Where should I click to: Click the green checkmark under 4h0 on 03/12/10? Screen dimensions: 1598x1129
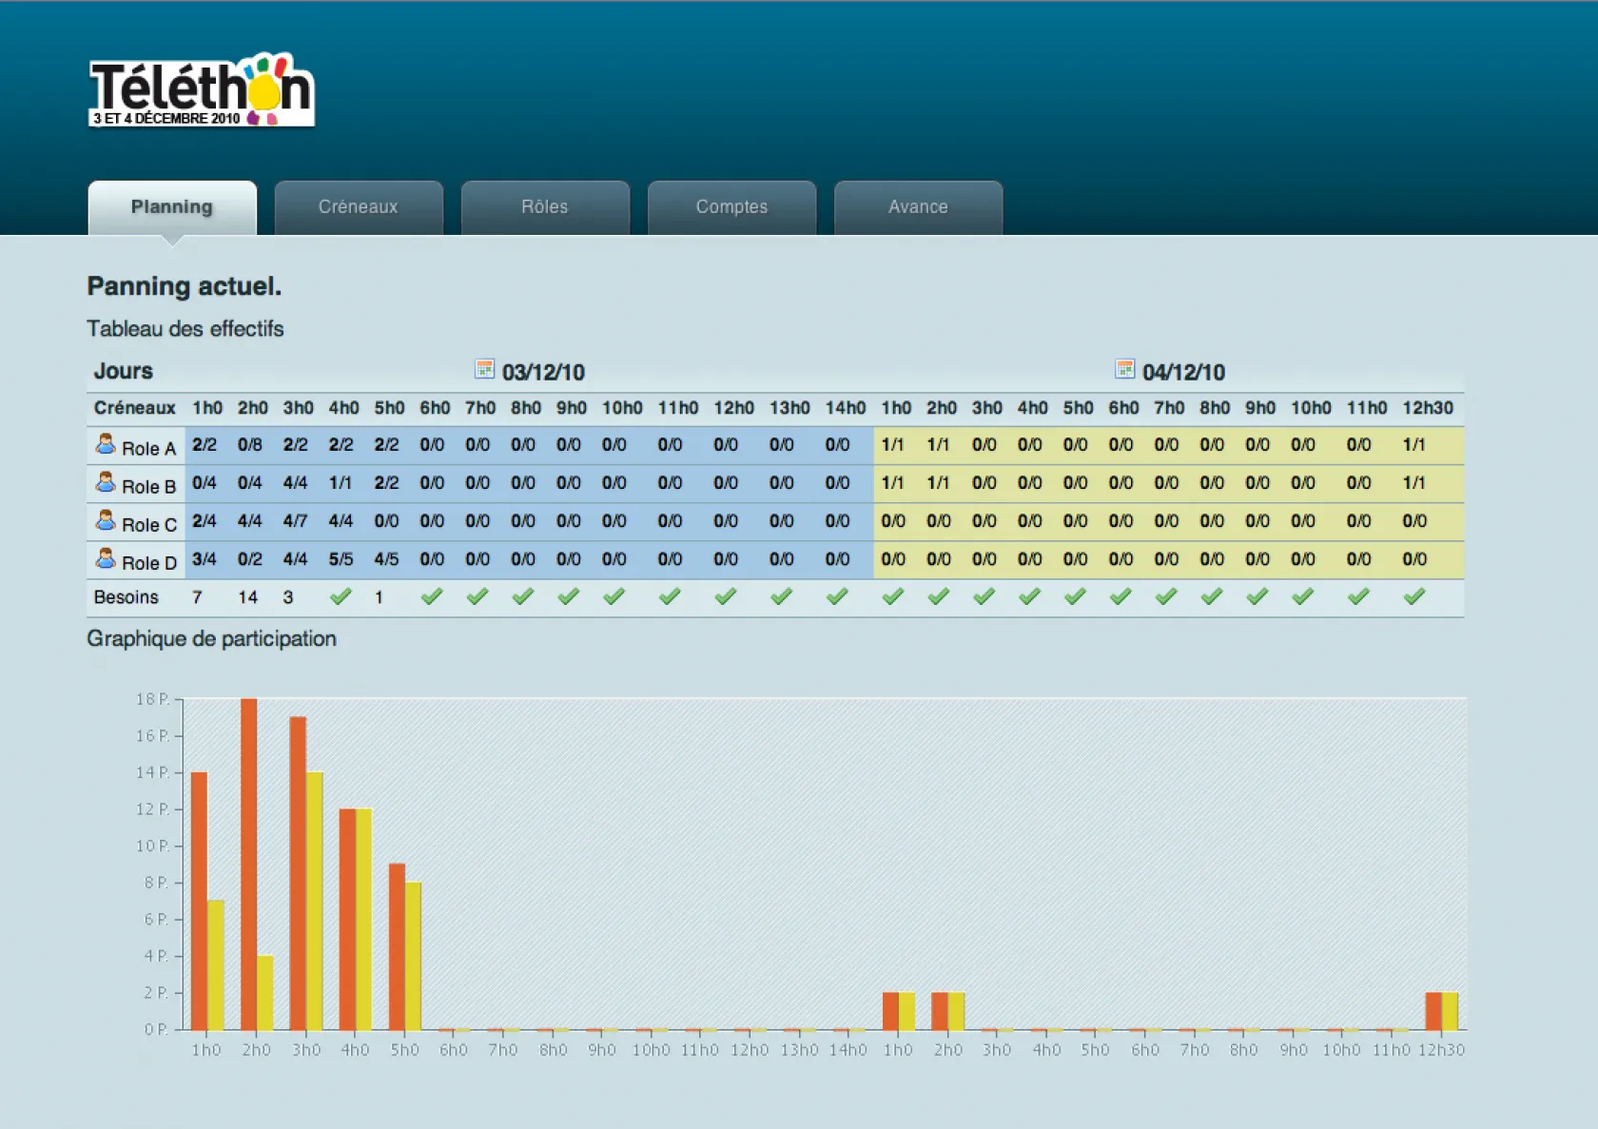341,596
